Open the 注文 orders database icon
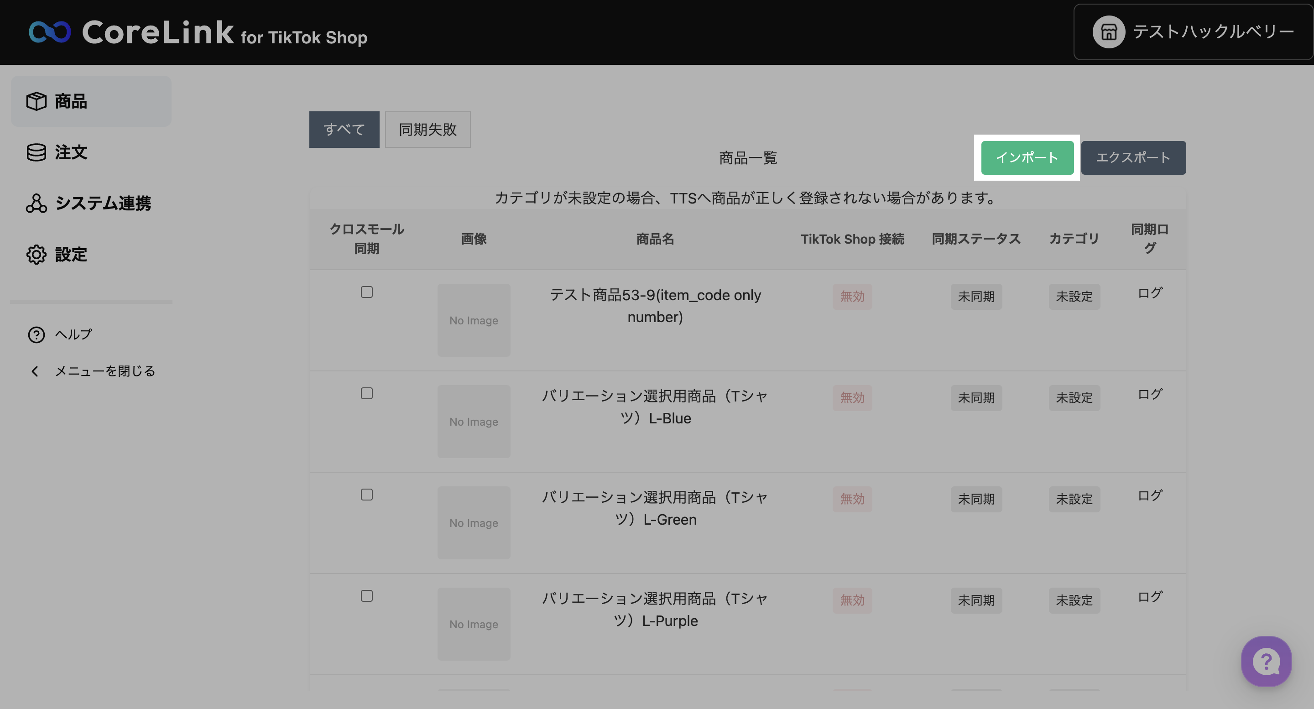Screen dimensions: 1314x709 pyautogui.click(x=36, y=152)
